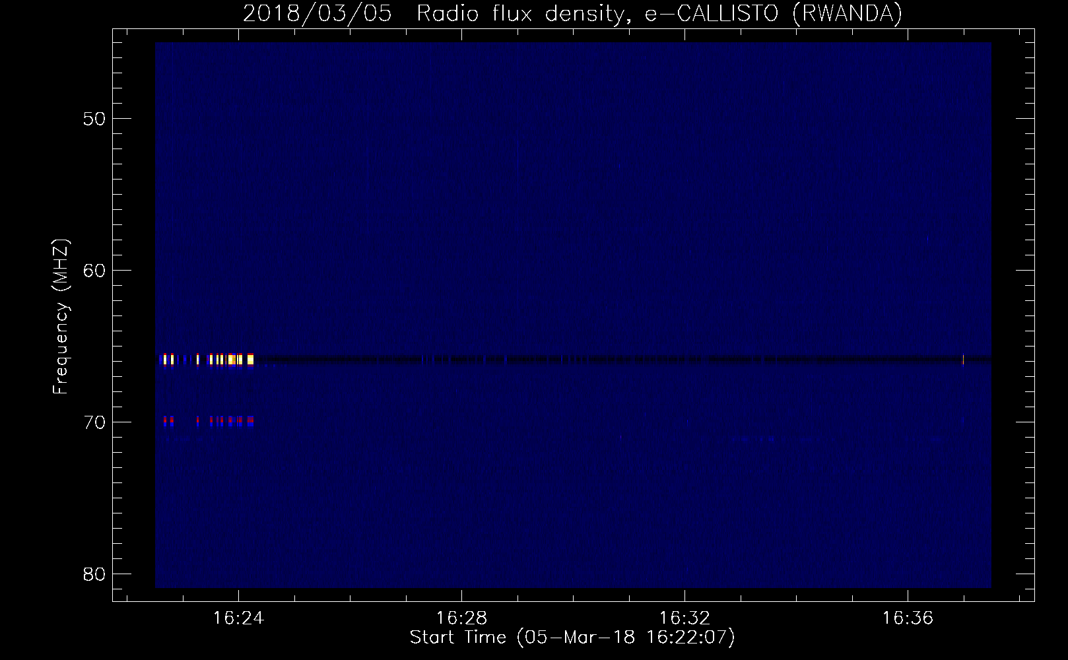Click the 'Frequency (MHZ)' y-axis label
The image size is (1068, 660).
(x=61, y=317)
